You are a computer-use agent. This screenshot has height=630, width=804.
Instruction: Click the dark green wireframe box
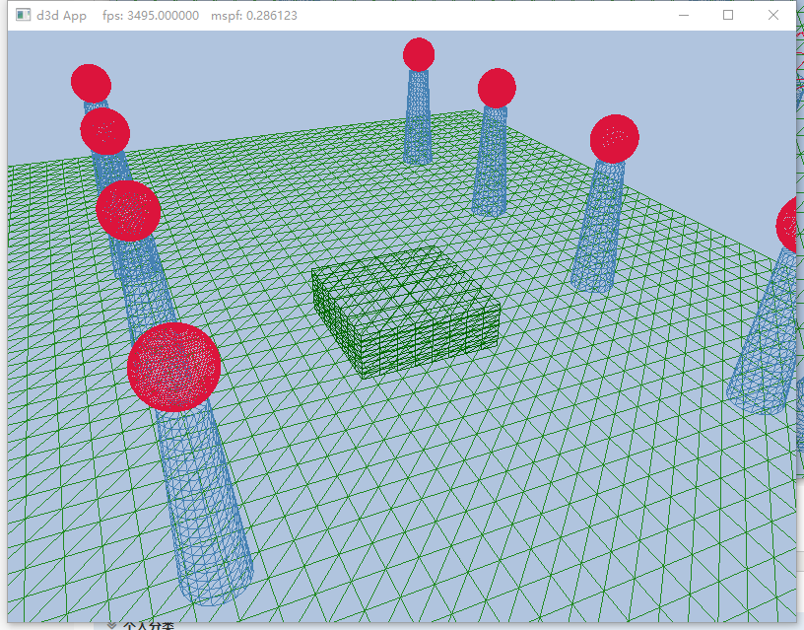406,312
